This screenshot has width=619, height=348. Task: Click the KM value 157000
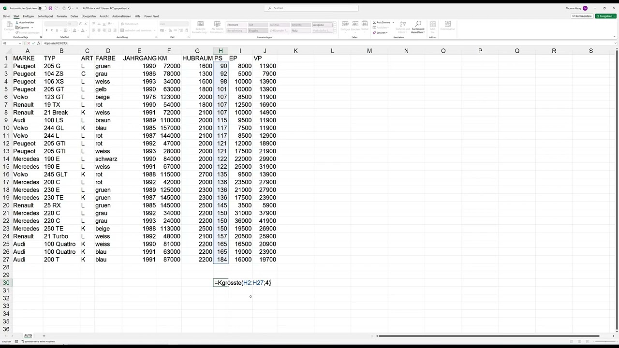coord(169,128)
